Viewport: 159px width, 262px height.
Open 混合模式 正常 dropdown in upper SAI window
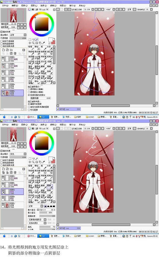pos(18,35)
